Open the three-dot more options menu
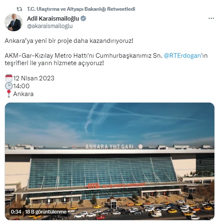This screenshot has height=223, width=221. tap(211, 19)
